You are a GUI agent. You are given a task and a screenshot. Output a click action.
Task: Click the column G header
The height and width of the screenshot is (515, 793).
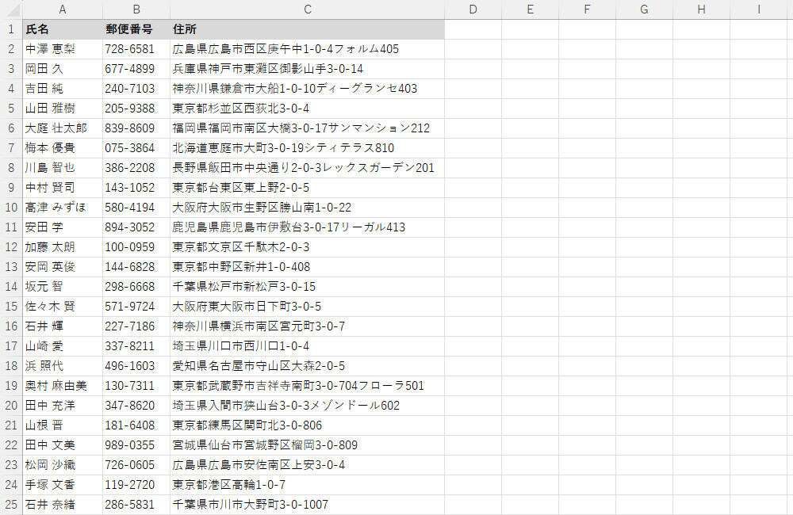644,10
